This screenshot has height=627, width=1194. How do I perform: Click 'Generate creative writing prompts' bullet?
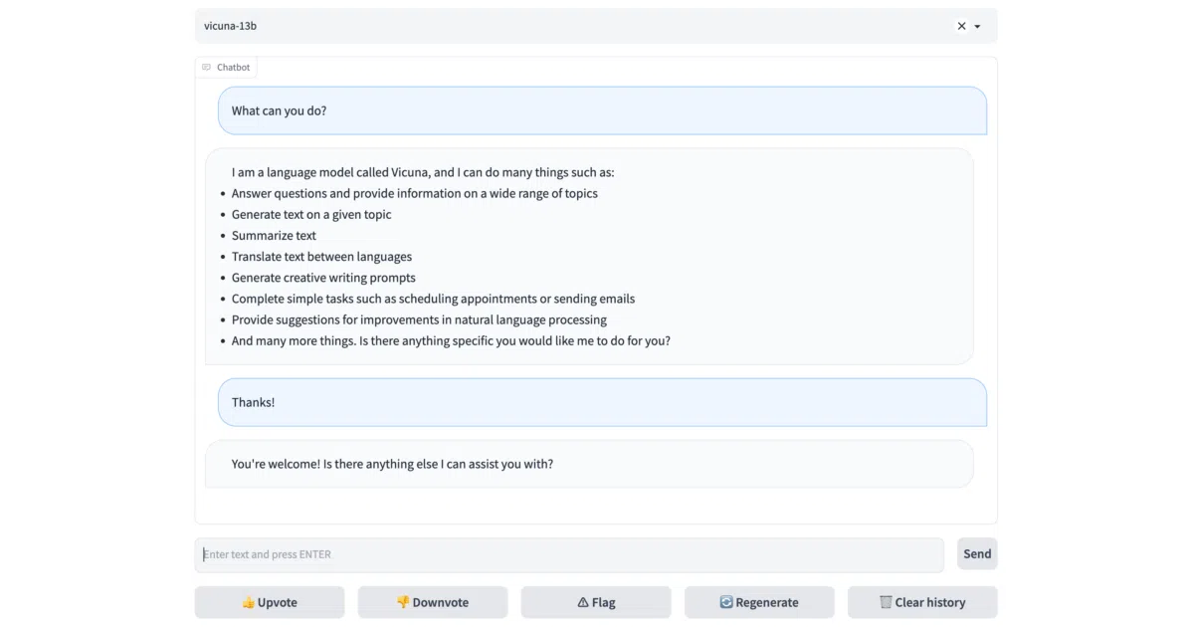tap(323, 278)
